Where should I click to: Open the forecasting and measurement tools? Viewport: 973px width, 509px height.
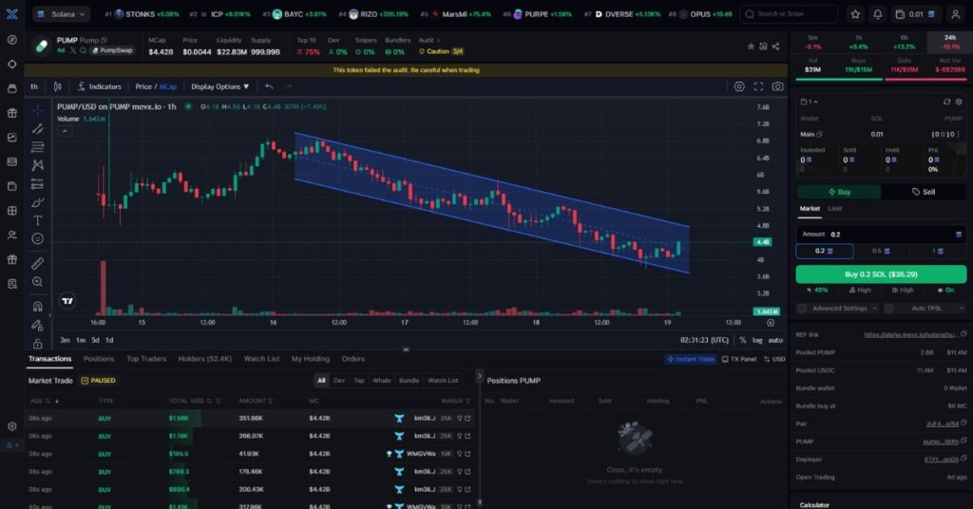pos(38,183)
